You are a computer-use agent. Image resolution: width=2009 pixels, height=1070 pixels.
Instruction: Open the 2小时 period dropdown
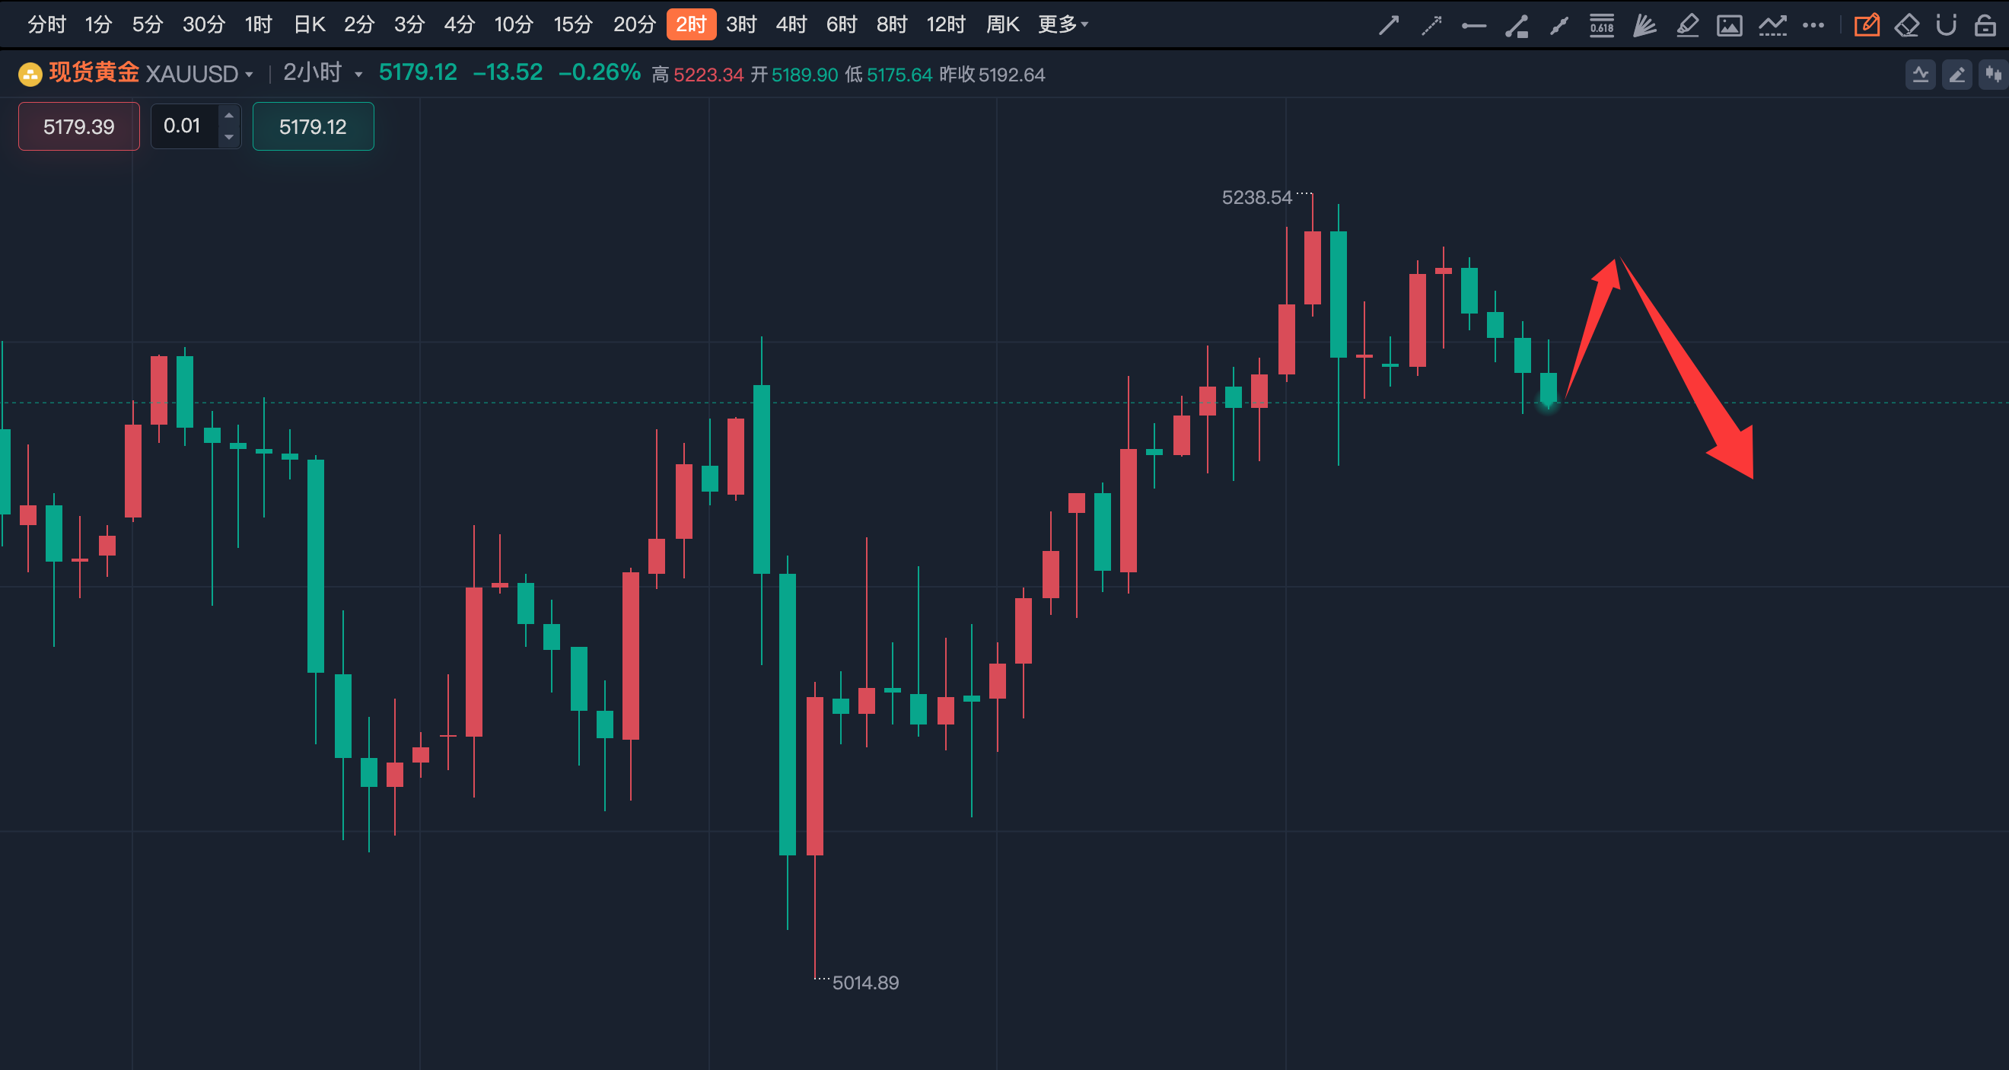(x=358, y=75)
